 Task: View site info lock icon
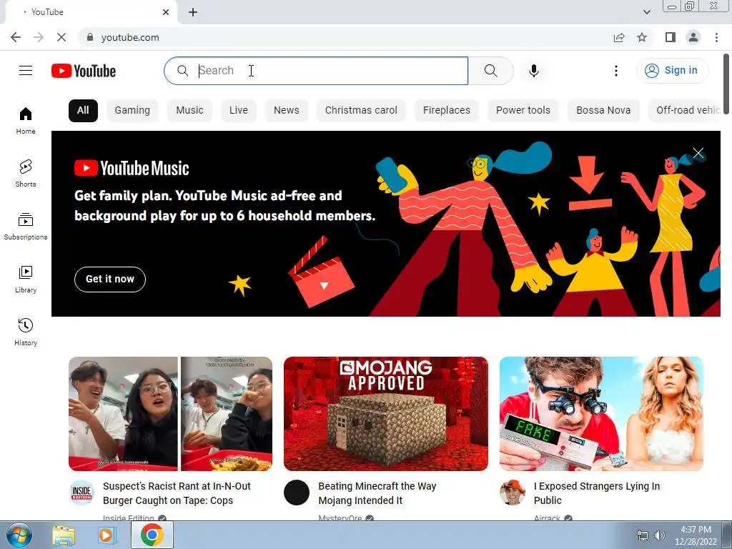point(90,37)
